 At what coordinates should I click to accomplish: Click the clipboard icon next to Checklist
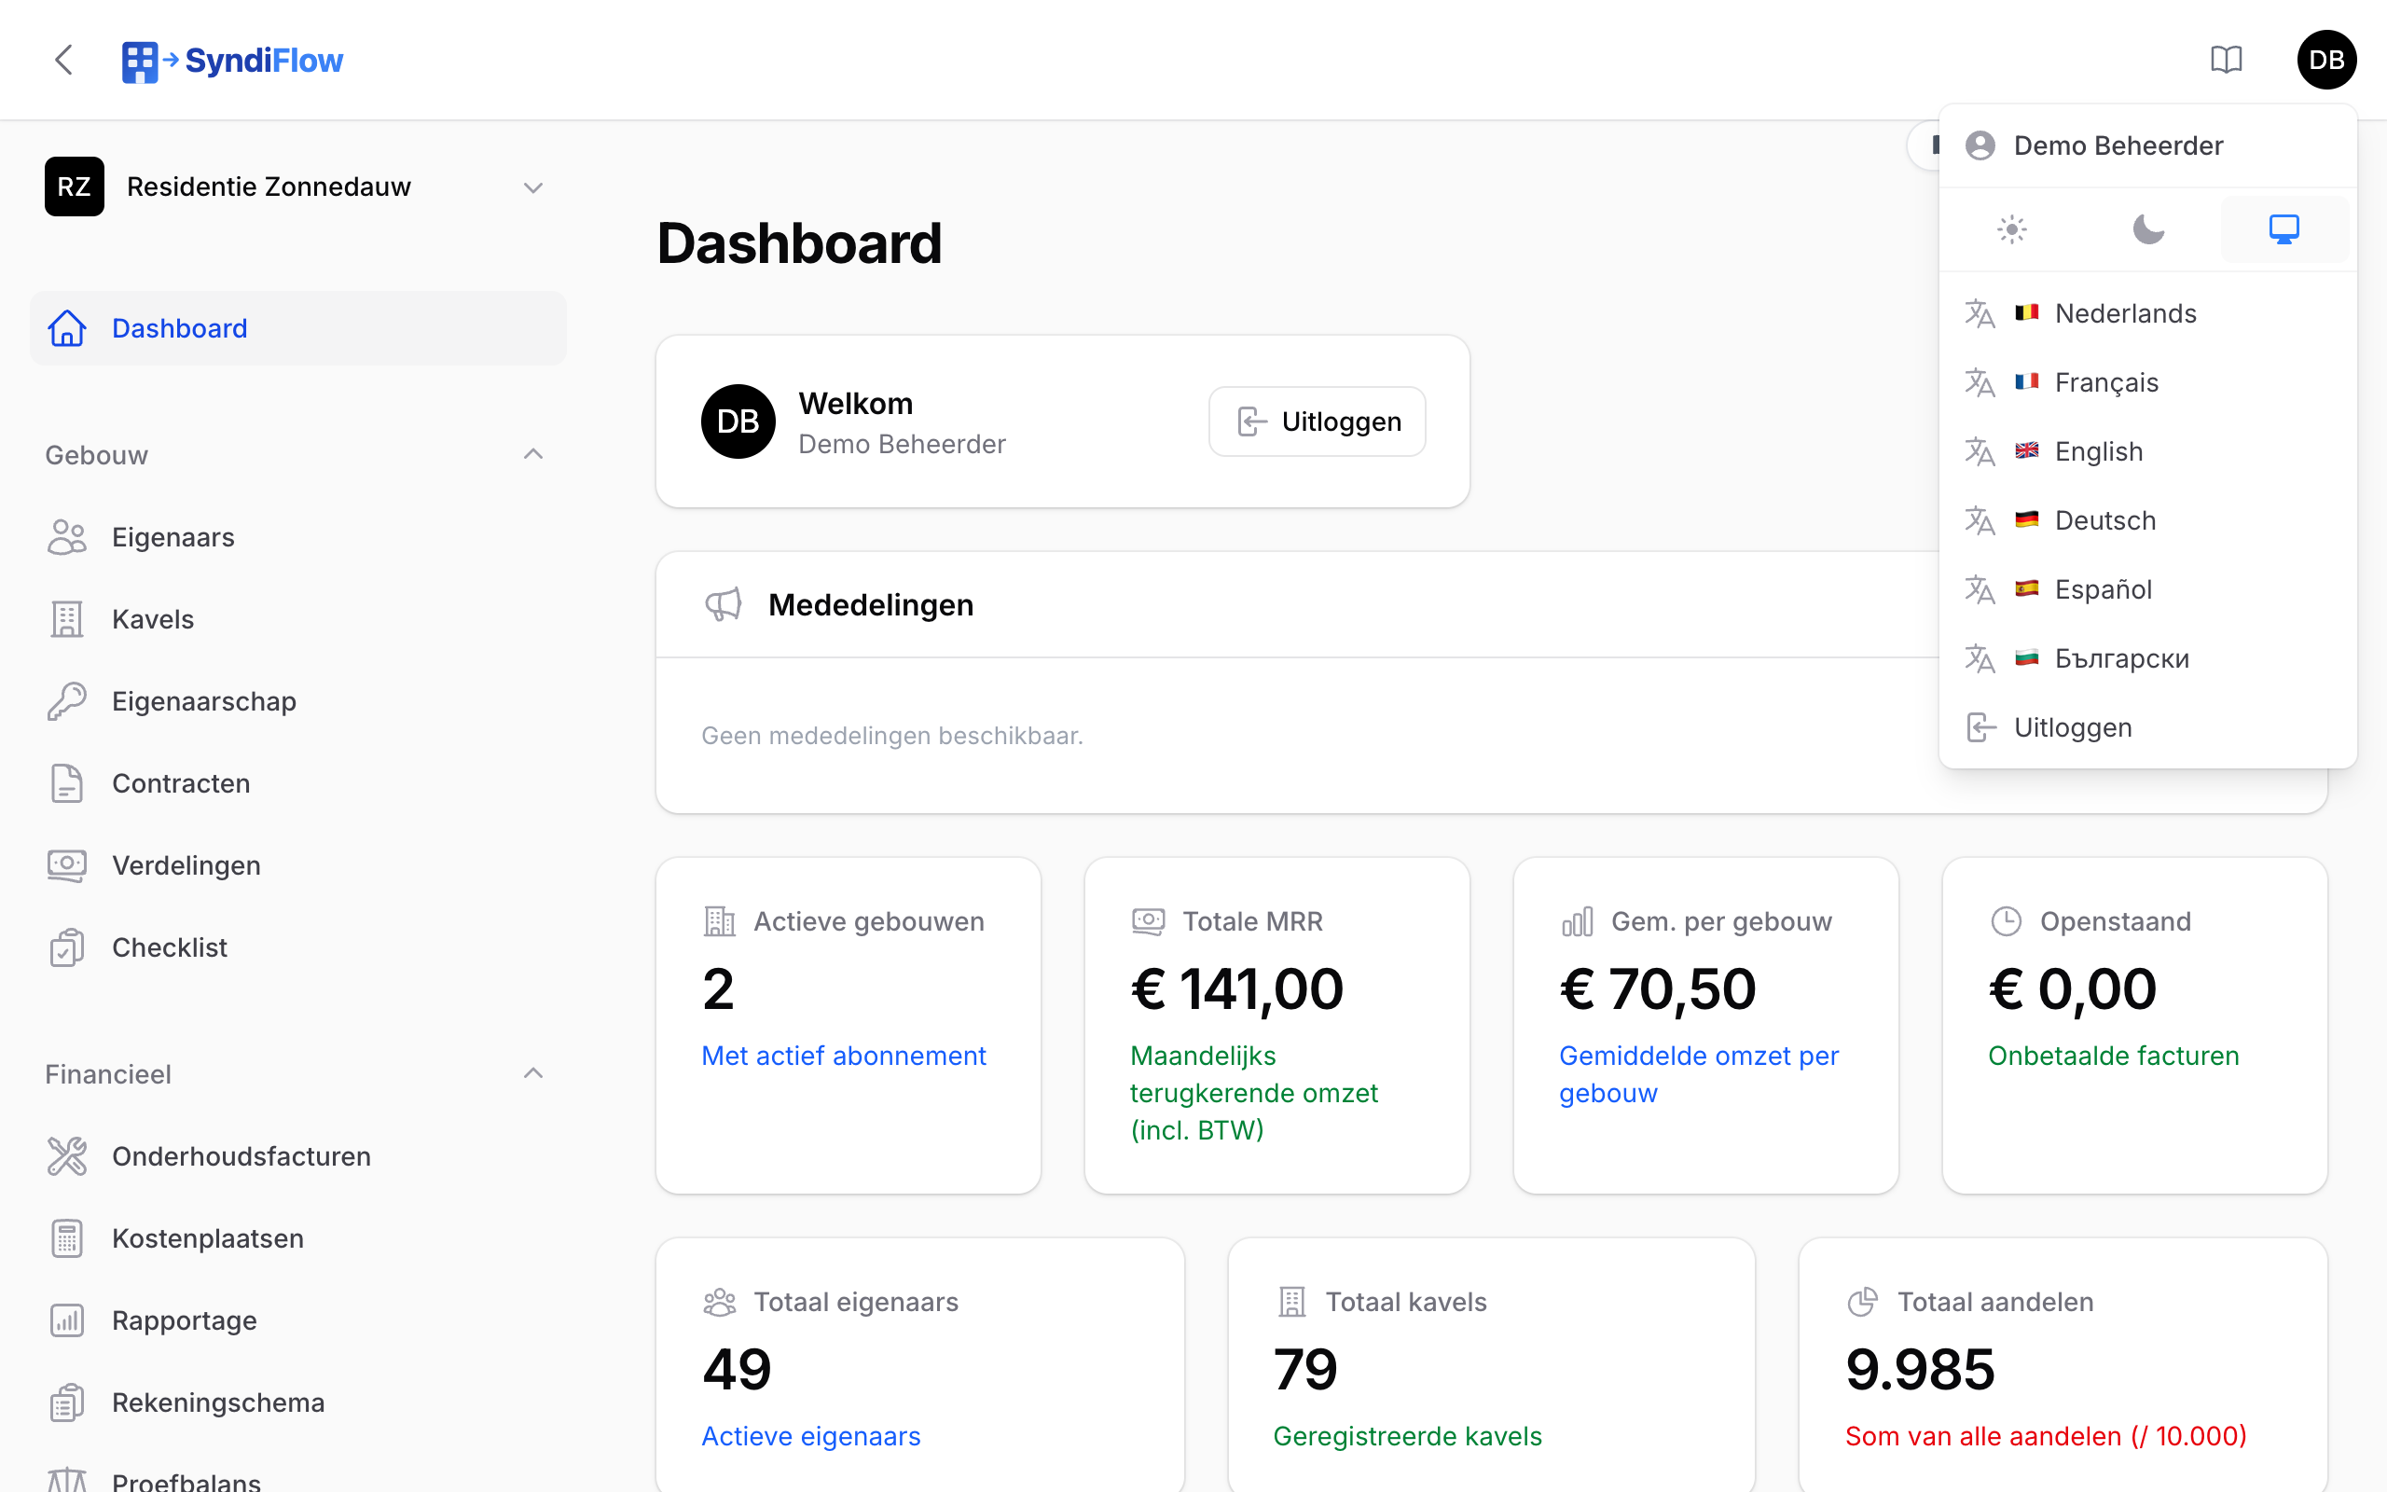(x=67, y=947)
